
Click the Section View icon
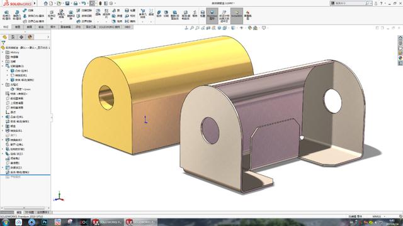click(208, 28)
